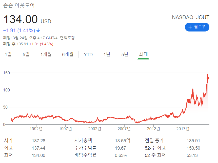
Task: Switch to the YTD time range tab
Action: (x=88, y=54)
